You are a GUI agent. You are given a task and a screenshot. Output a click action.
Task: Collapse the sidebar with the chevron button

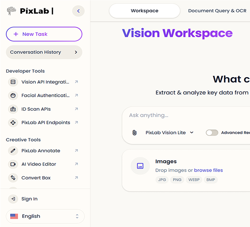(x=78, y=11)
